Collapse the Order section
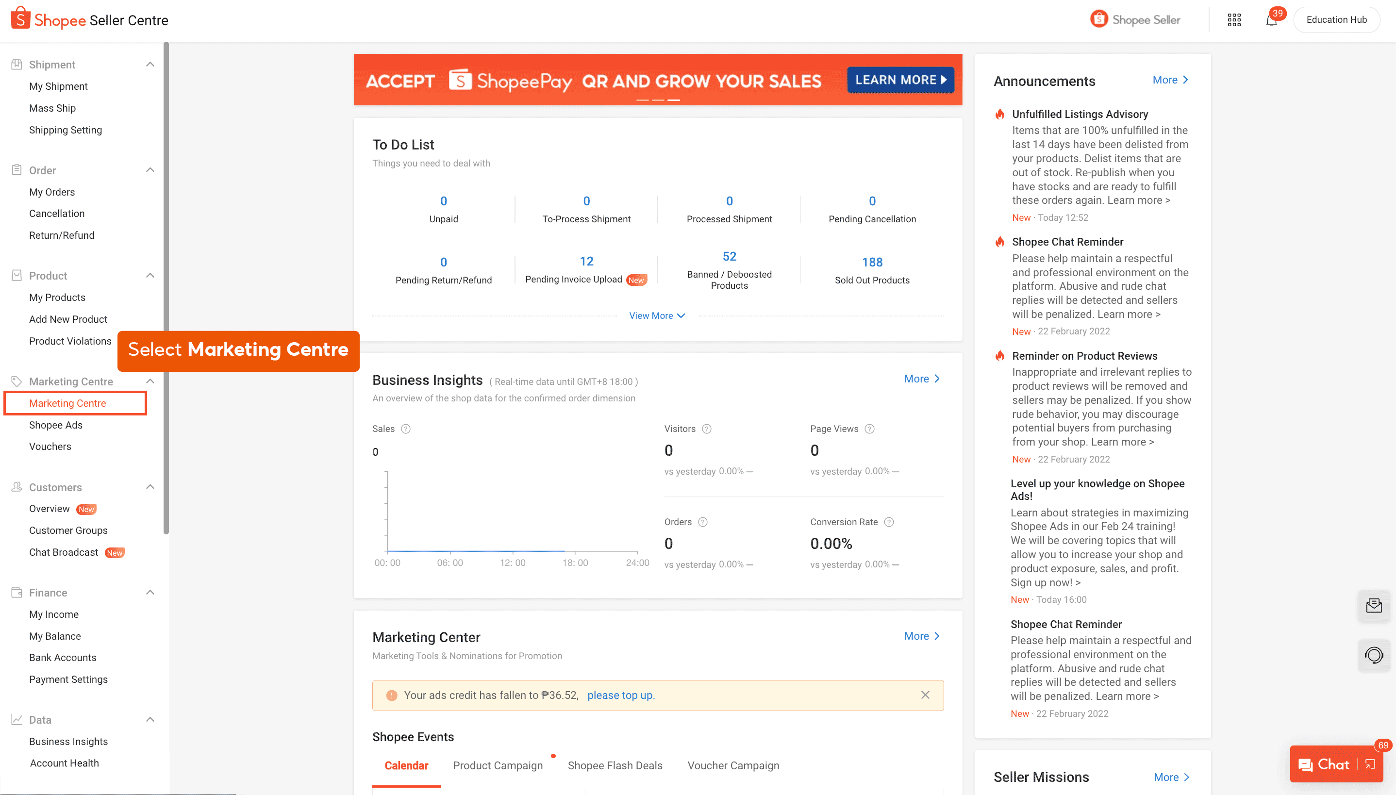The height and width of the screenshot is (795, 1396). pos(150,170)
